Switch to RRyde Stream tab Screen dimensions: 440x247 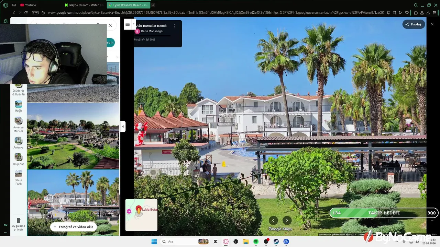click(x=84, y=5)
